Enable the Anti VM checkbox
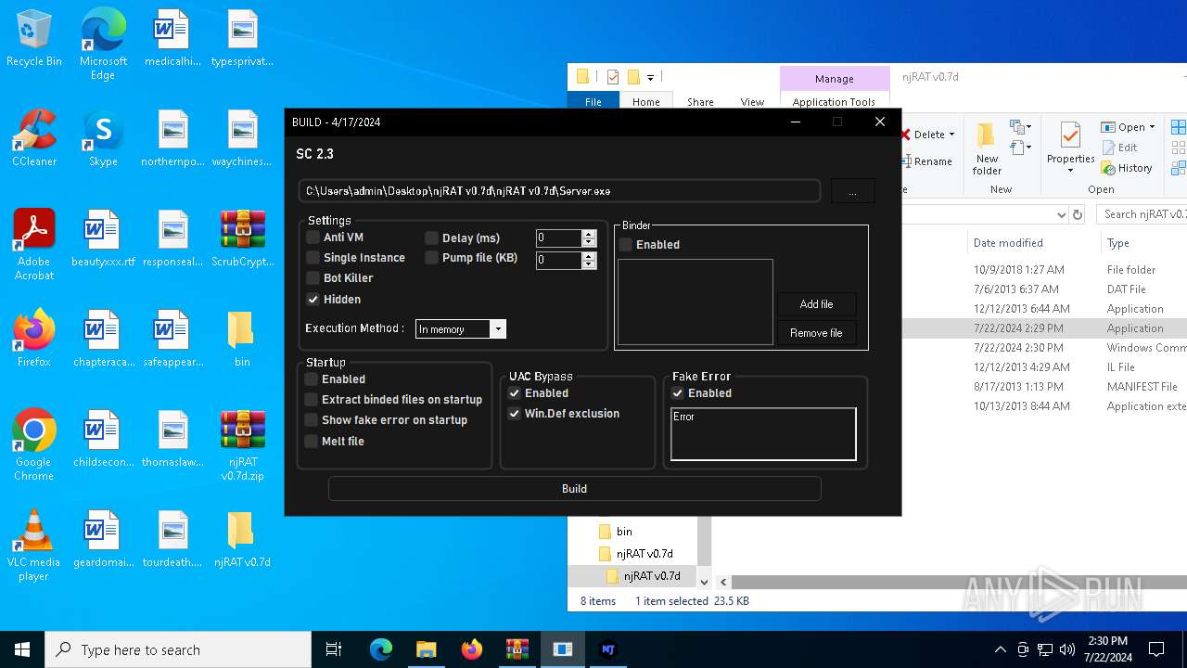Image resolution: width=1187 pixels, height=668 pixels. [x=313, y=238]
